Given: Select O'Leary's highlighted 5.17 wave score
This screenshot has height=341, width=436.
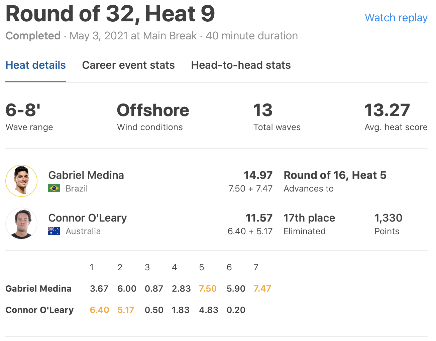Looking at the screenshot, I should point(126,310).
